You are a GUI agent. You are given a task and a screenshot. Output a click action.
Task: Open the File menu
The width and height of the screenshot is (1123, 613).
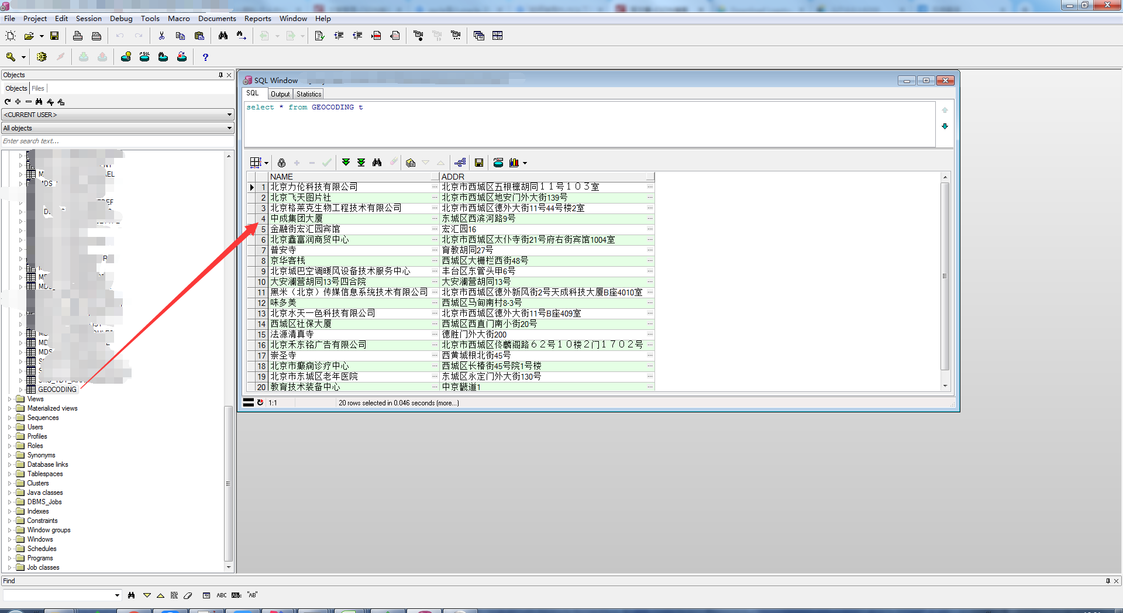click(10, 18)
